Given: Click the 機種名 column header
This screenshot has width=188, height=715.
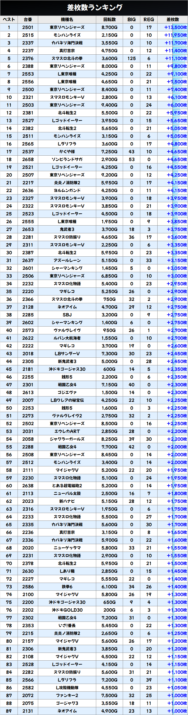Looking at the screenshot, I should click(67, 19).
